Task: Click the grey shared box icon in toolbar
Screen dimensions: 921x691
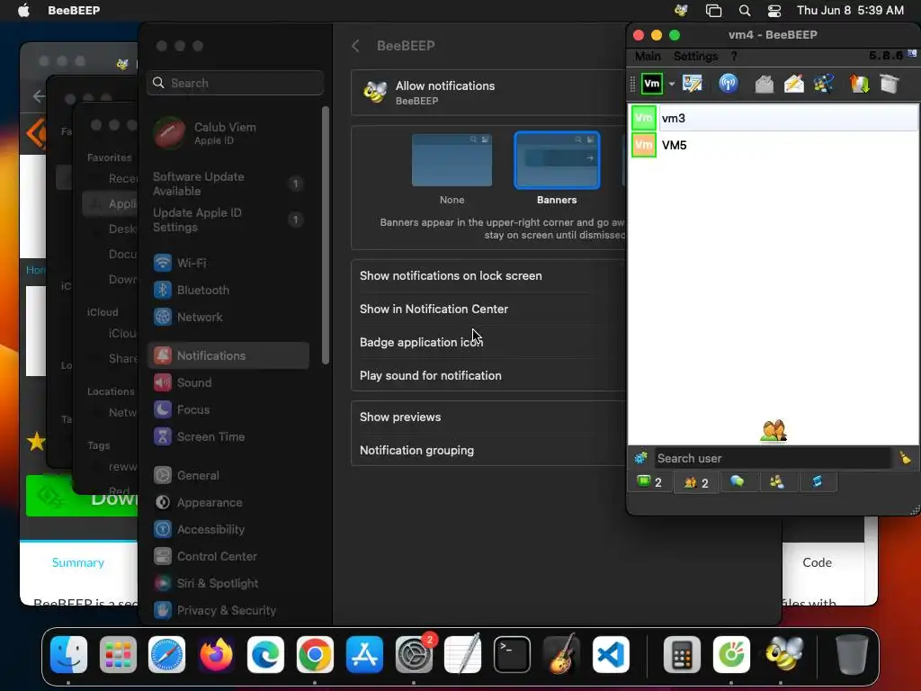Action: pyautogui.click(x=890, y=84)
